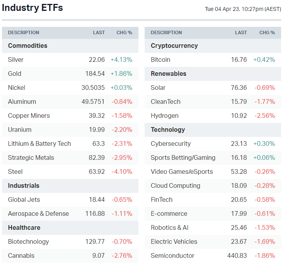The image size is (285, 264).
Task: Click the Renewables section heading
Action: (x=169, y=74)
